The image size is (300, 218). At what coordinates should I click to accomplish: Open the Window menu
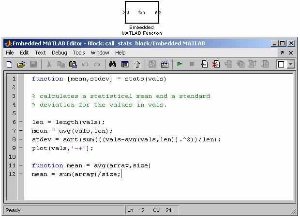[x=100, y=53]
